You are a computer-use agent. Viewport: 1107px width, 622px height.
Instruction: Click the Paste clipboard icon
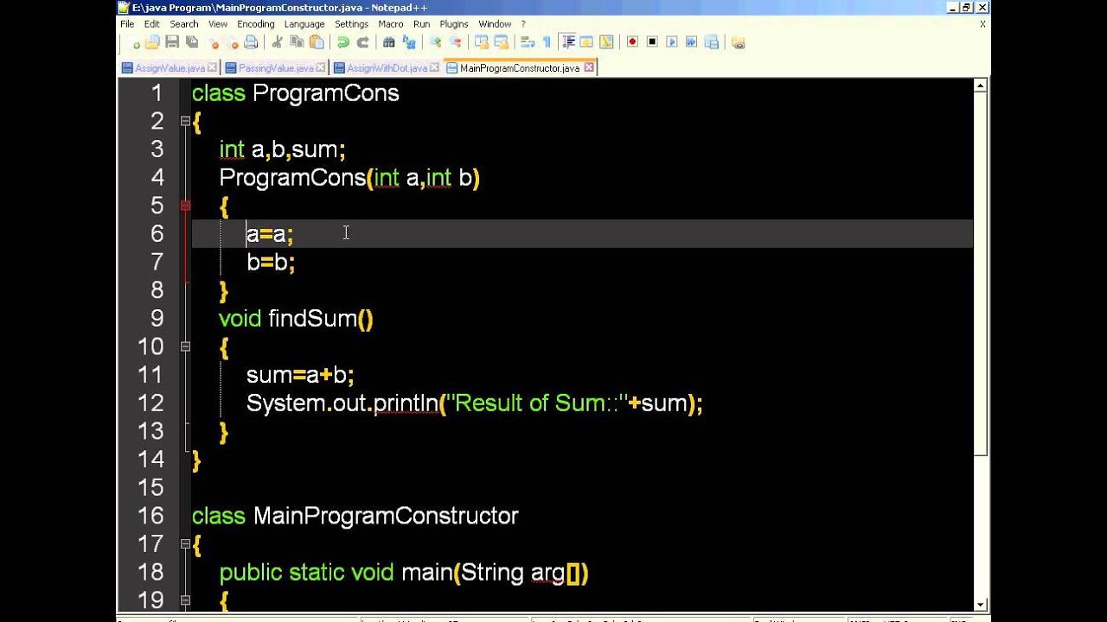coord(317,42)
